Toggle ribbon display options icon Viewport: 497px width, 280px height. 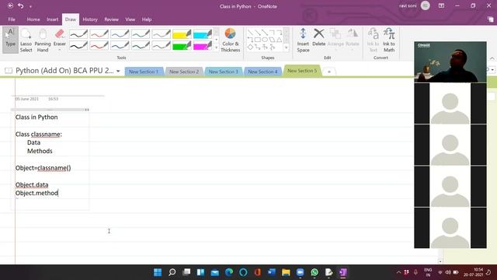[x=441, y=5]
